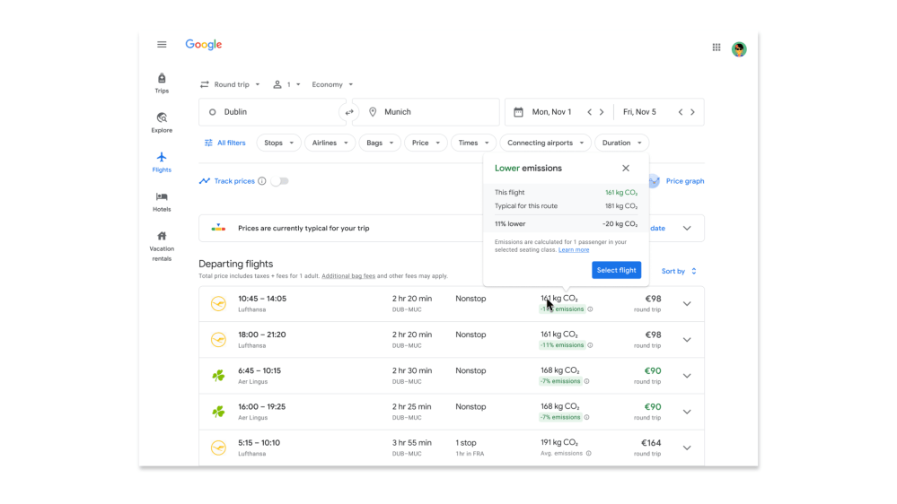This screenshot has width=897, height=504.
Task: Open Hotels from the sidebar
Action: coord(162,202)
